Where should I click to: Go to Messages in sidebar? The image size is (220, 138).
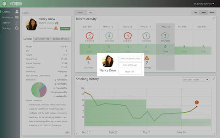[x=7, y=17]
